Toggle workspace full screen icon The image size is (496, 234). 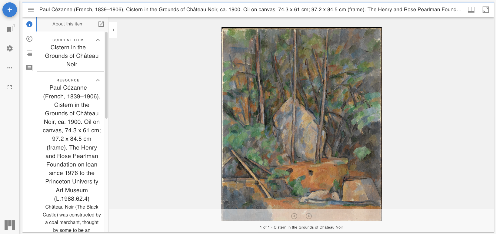10,87
